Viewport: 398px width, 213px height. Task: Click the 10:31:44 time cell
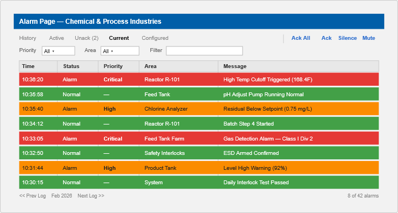pos(33,168)
